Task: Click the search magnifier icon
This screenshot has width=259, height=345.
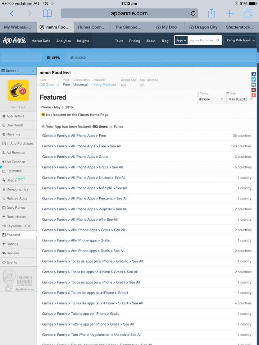Action: [218, 41]
